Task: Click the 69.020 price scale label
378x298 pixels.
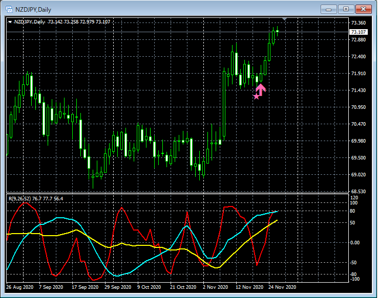Action: click(358, 175)
